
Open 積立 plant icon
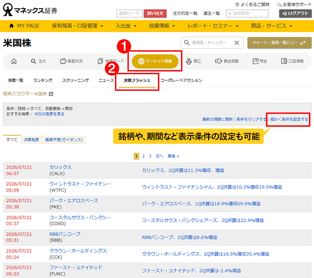pyautogui.click(x=193, y=61)
